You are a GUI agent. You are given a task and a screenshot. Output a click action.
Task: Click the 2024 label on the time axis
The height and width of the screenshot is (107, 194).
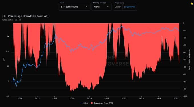[x=159, y=98]
